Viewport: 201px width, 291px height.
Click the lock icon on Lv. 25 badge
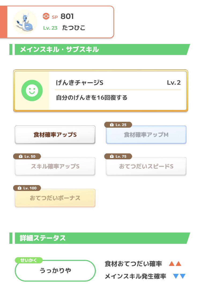pos(111,125)
